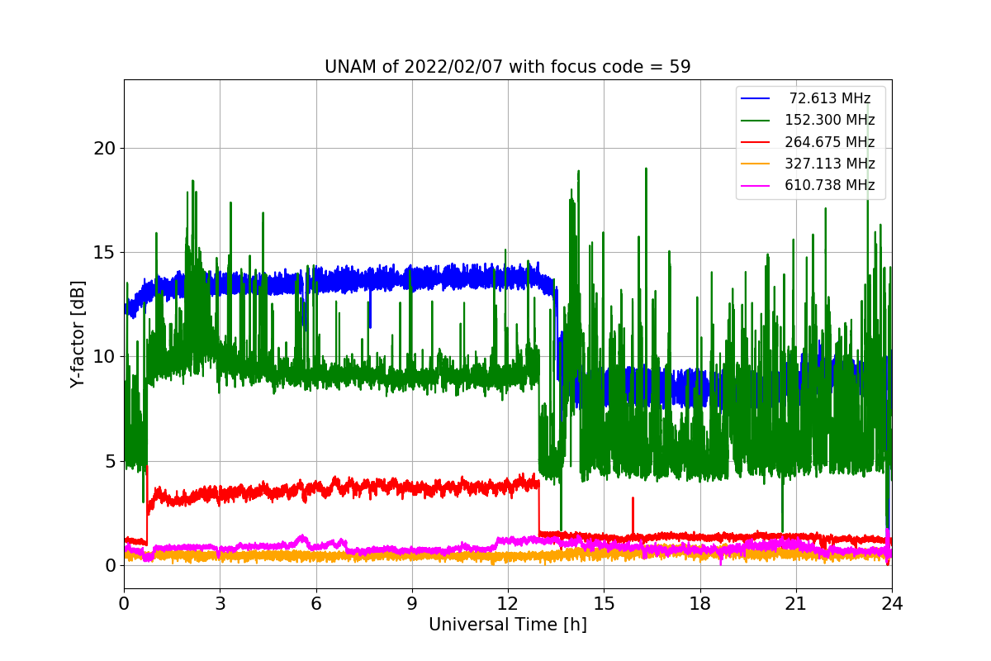The width and height of the screenshot is (991, 661).
Task: Select the 152.300 MHz legend label
Action: (x=830, y=120)
